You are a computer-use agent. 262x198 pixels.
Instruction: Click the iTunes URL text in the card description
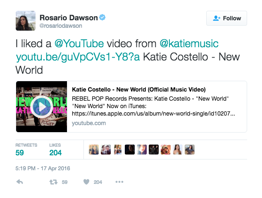pyautogui.click(x=153, y=113)
